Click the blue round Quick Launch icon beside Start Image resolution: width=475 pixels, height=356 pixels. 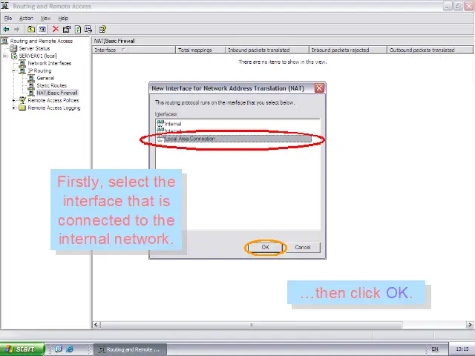point(59,349)
